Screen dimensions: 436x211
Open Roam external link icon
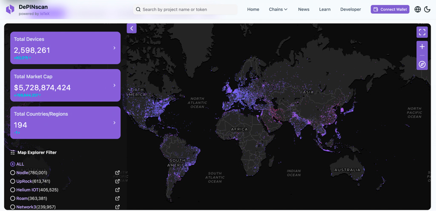118,199
